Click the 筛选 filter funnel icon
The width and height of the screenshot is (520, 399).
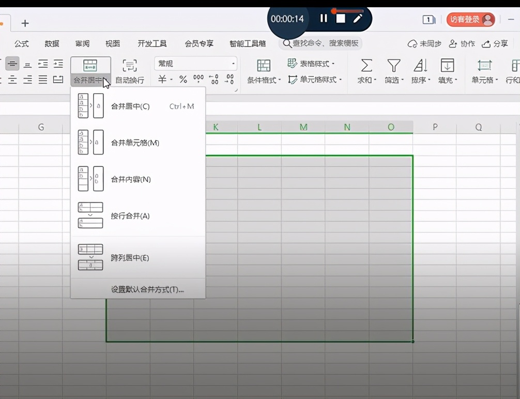[x=394, y=65]
